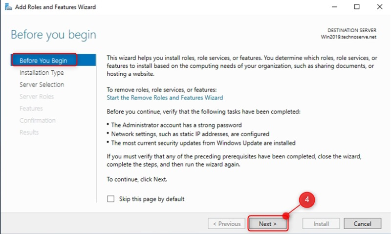This screenshot has width=391, height=234.
Task: Select Features in the wizard sidebar
Action: 31,108
